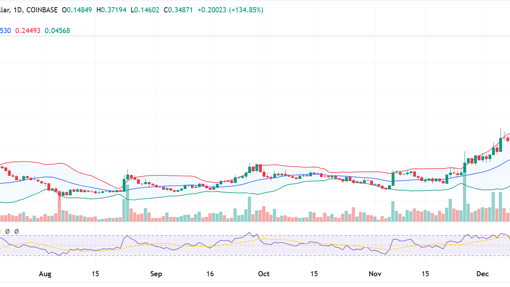Select the low value L0.14602
This screenshot has height=287, width=510.
(x=144, y=10)
